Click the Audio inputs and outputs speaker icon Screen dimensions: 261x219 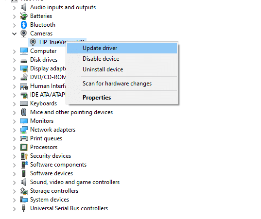pyautogui.click(x=24, y=7)
